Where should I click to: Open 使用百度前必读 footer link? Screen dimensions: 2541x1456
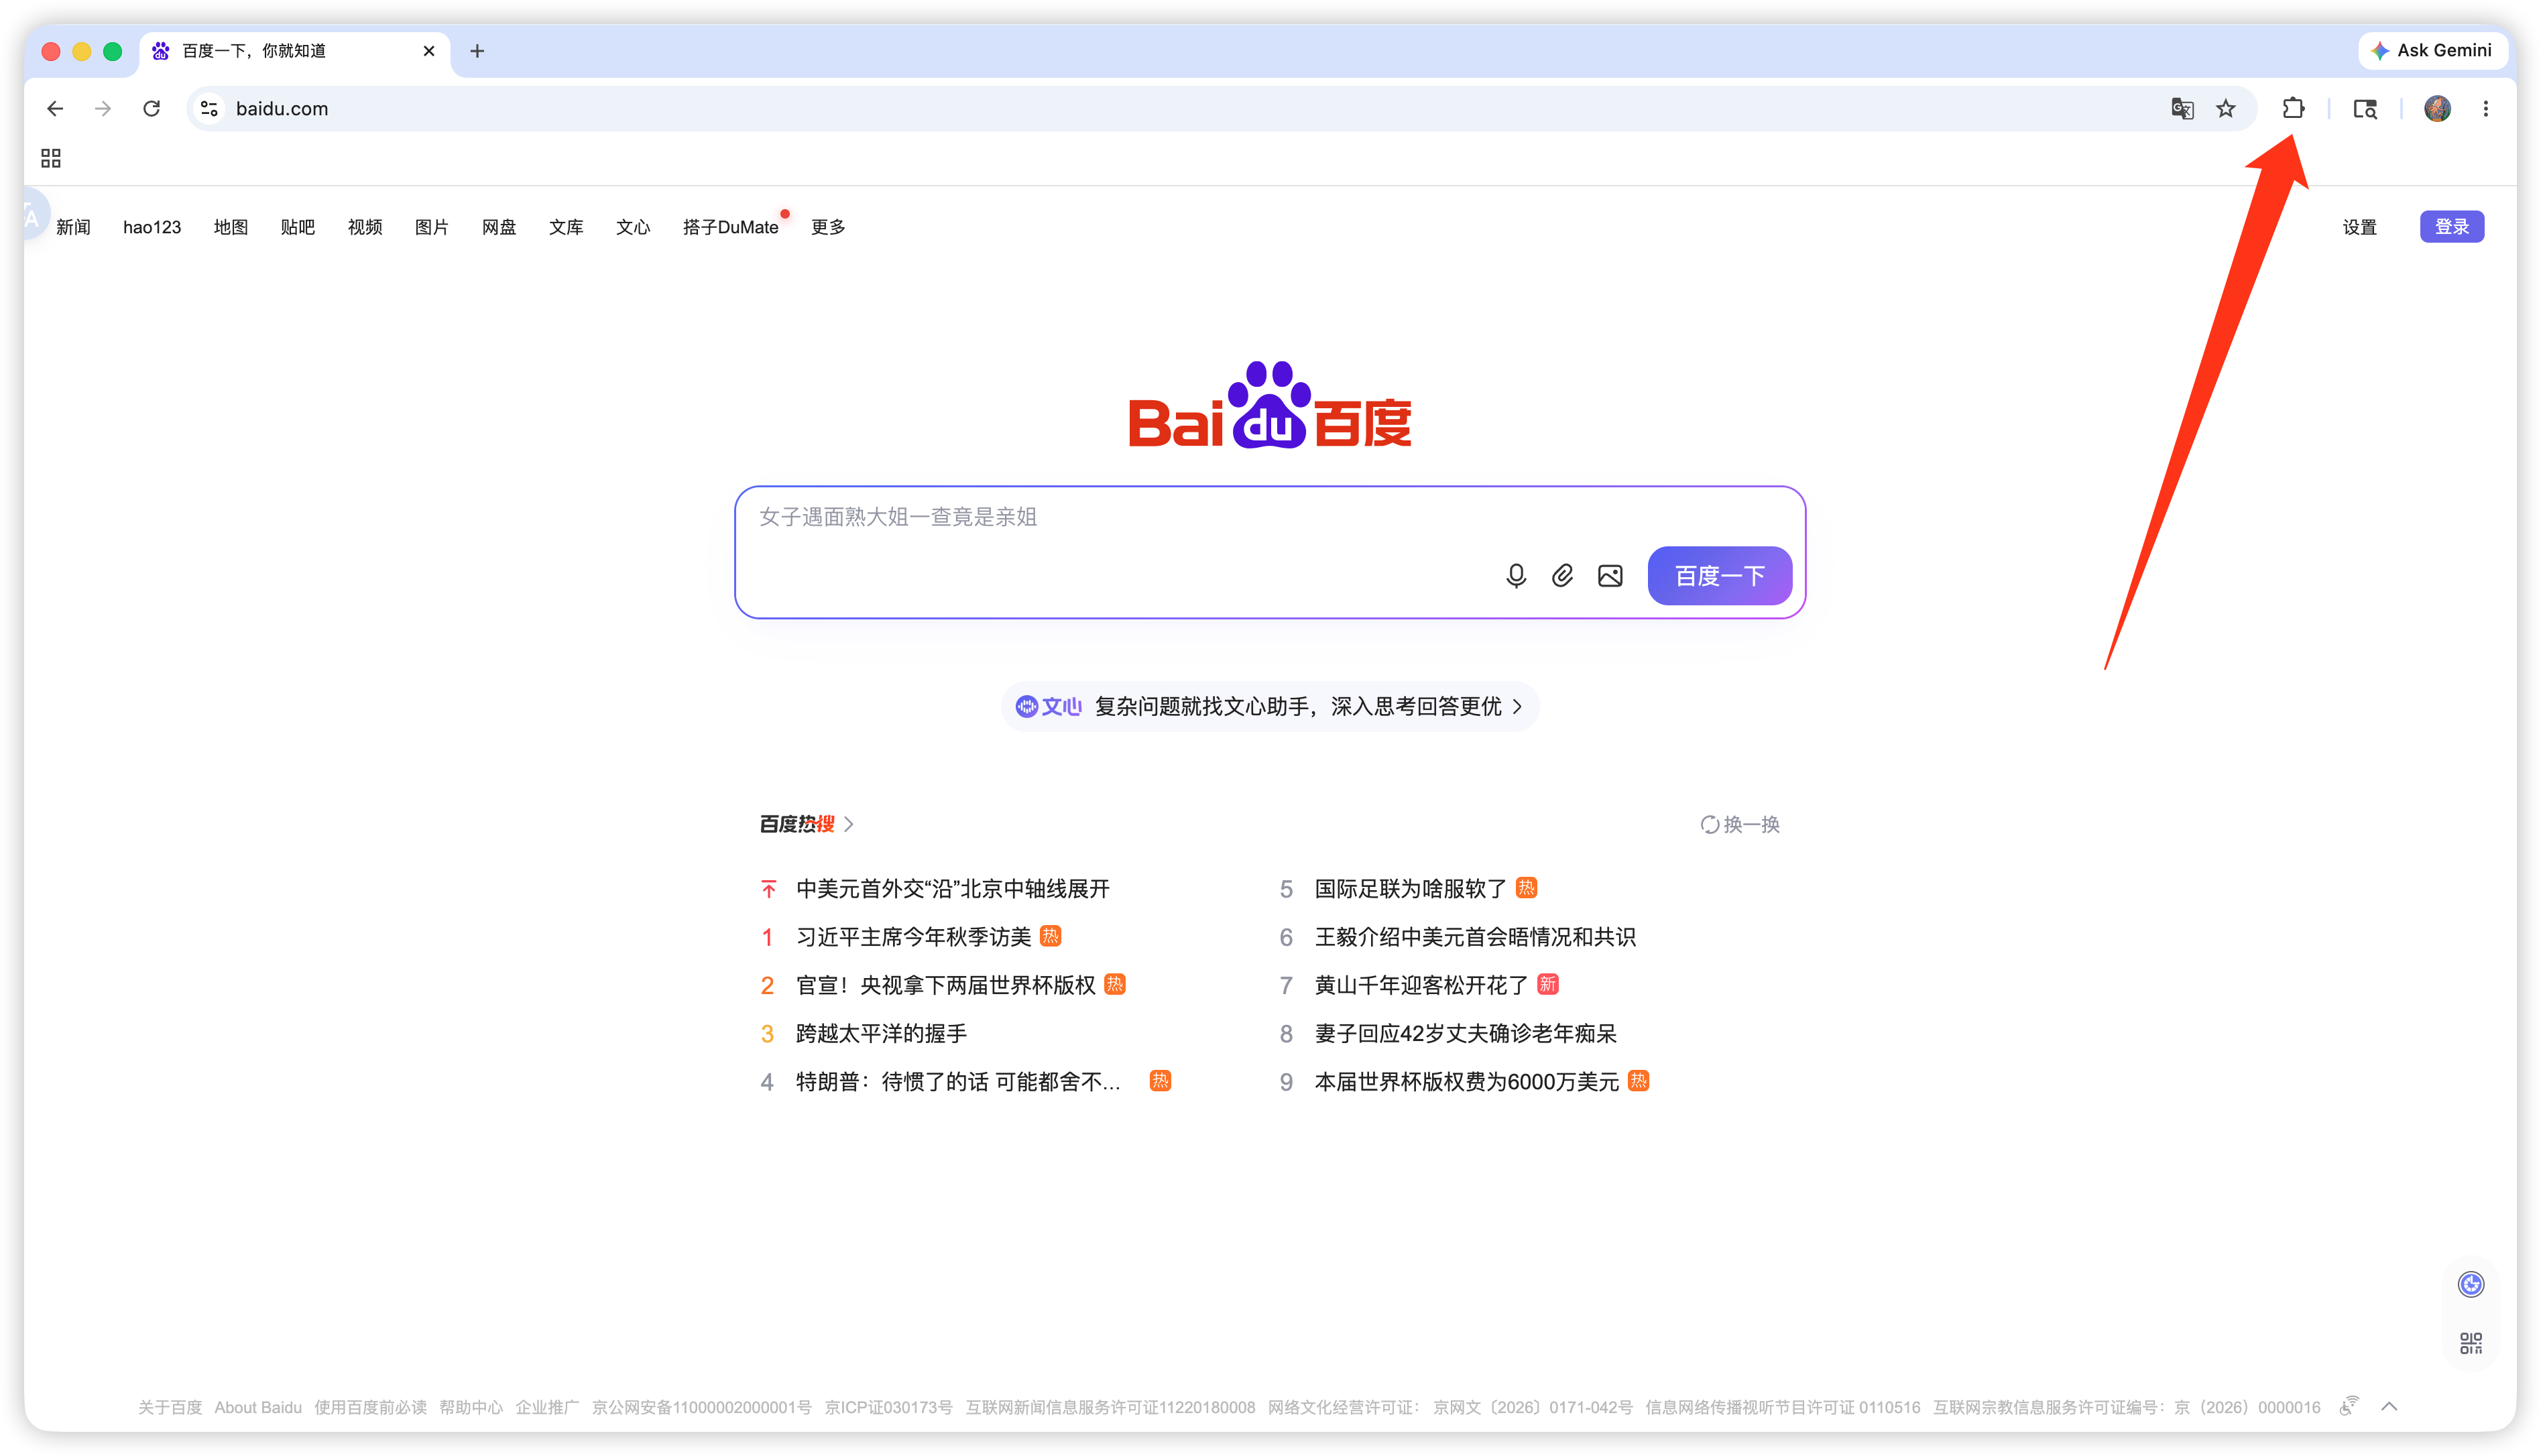(370, 1407)
